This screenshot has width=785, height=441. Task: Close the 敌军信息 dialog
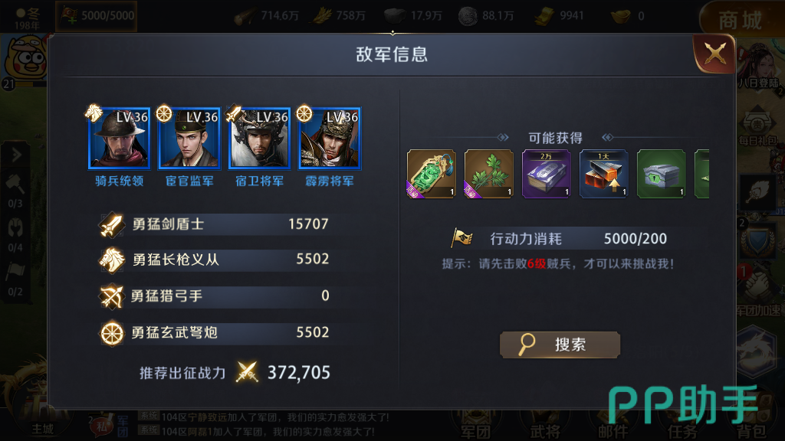[x=714, y=54]
